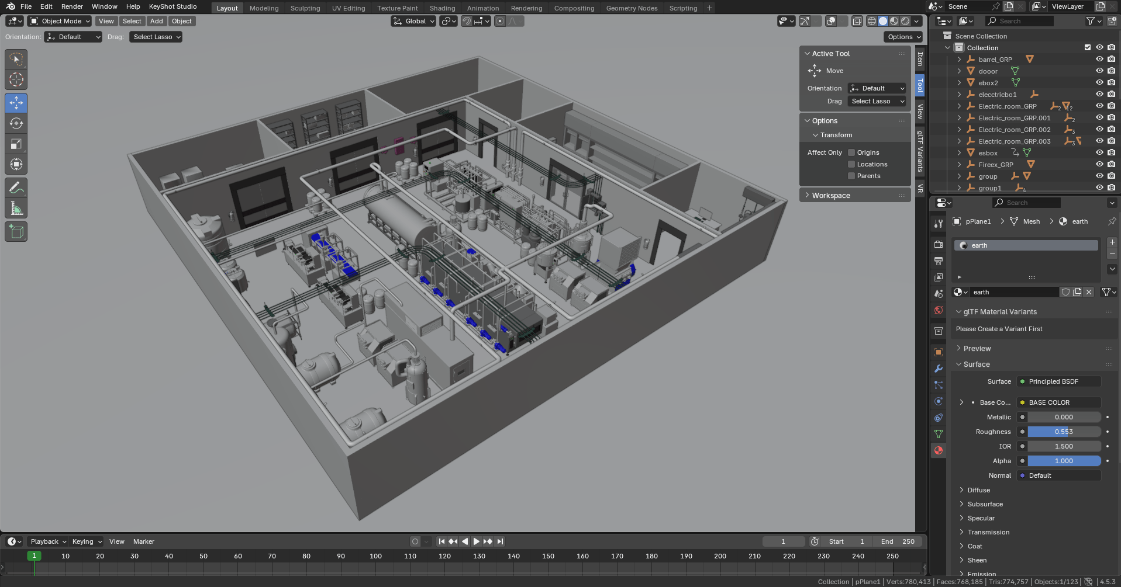
Task: Activate the Rotate tool
Action: (16, 123)
